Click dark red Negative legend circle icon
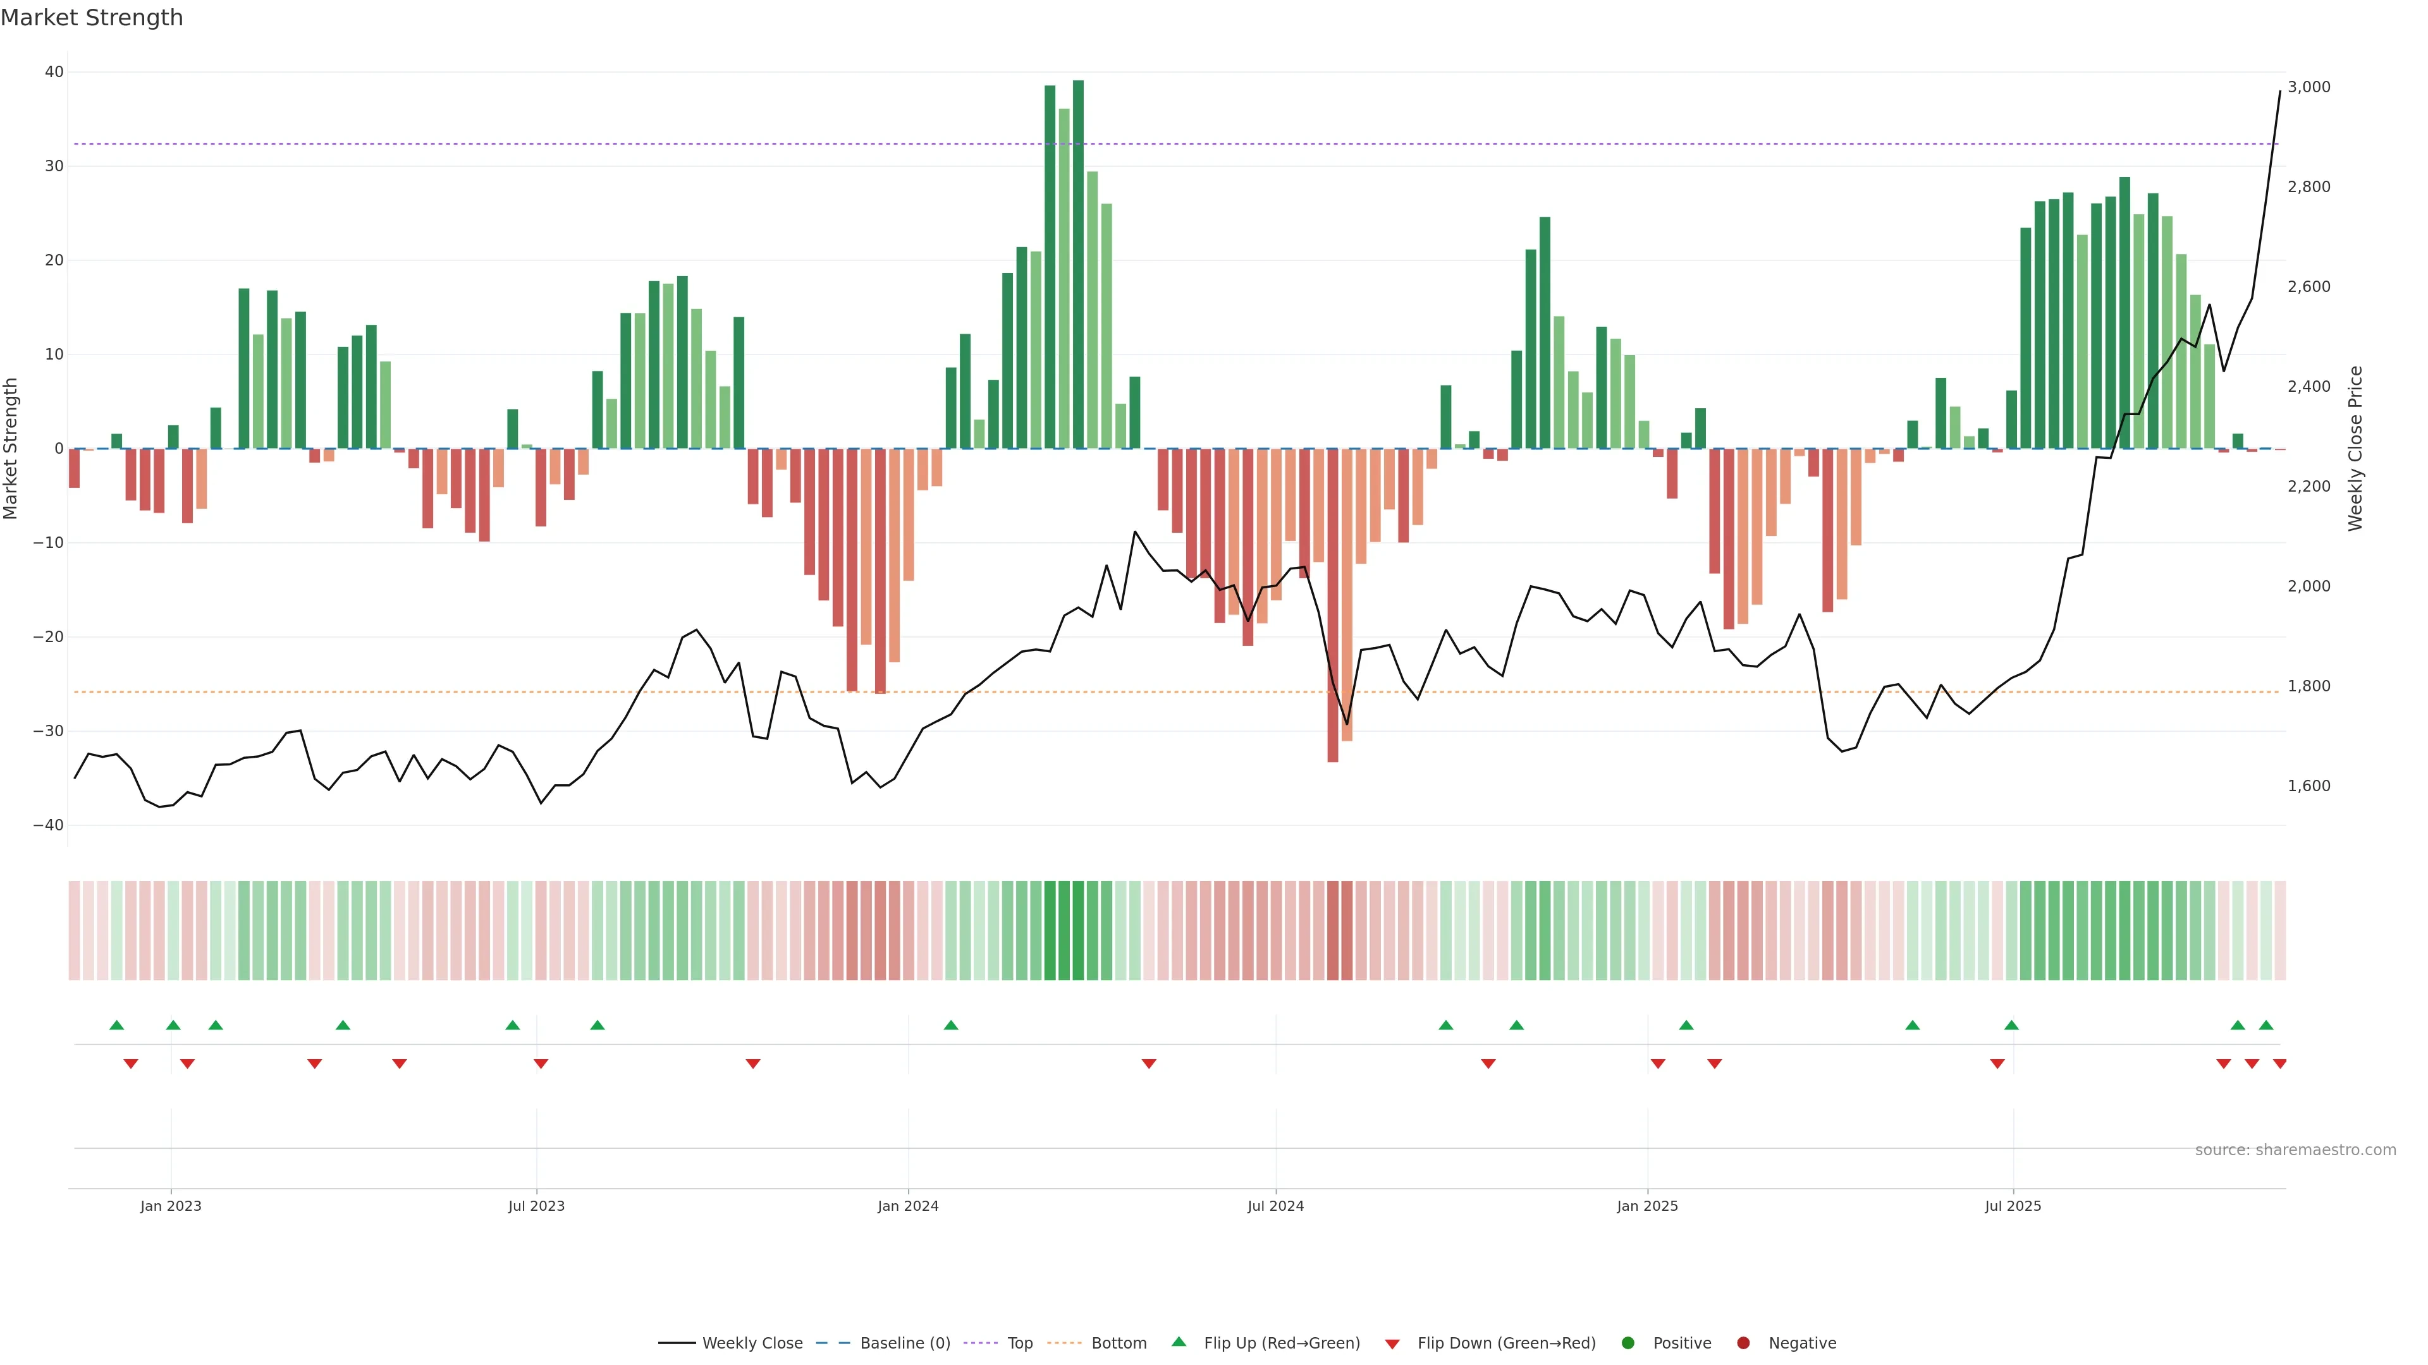 click(1743, 1344)
